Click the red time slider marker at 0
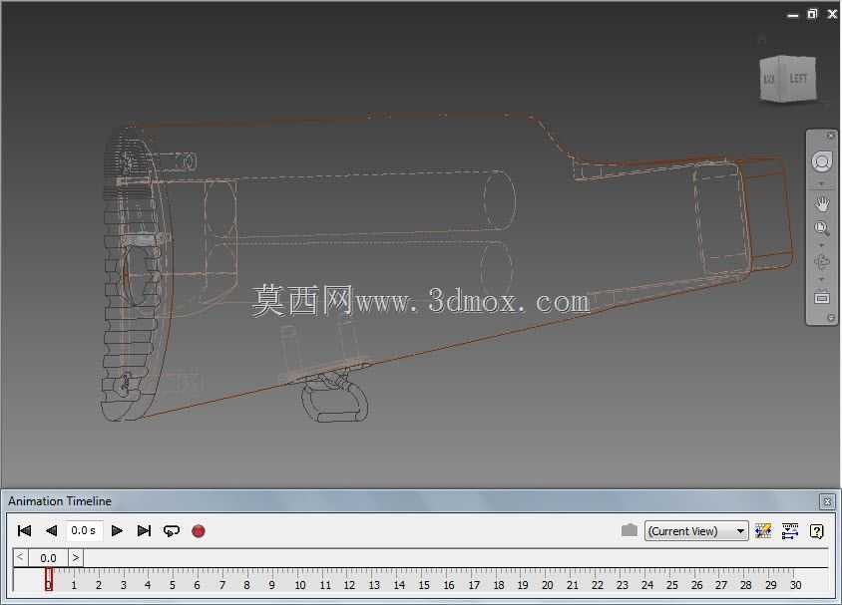Image resolution: width=842 pixels, height=605 pixels. click(x=49, y=579)
